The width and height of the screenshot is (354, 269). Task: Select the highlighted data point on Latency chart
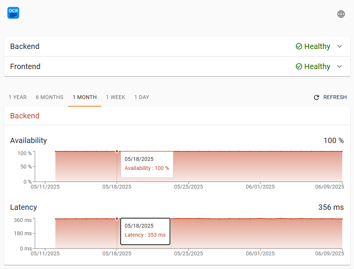tap(117, 219)
